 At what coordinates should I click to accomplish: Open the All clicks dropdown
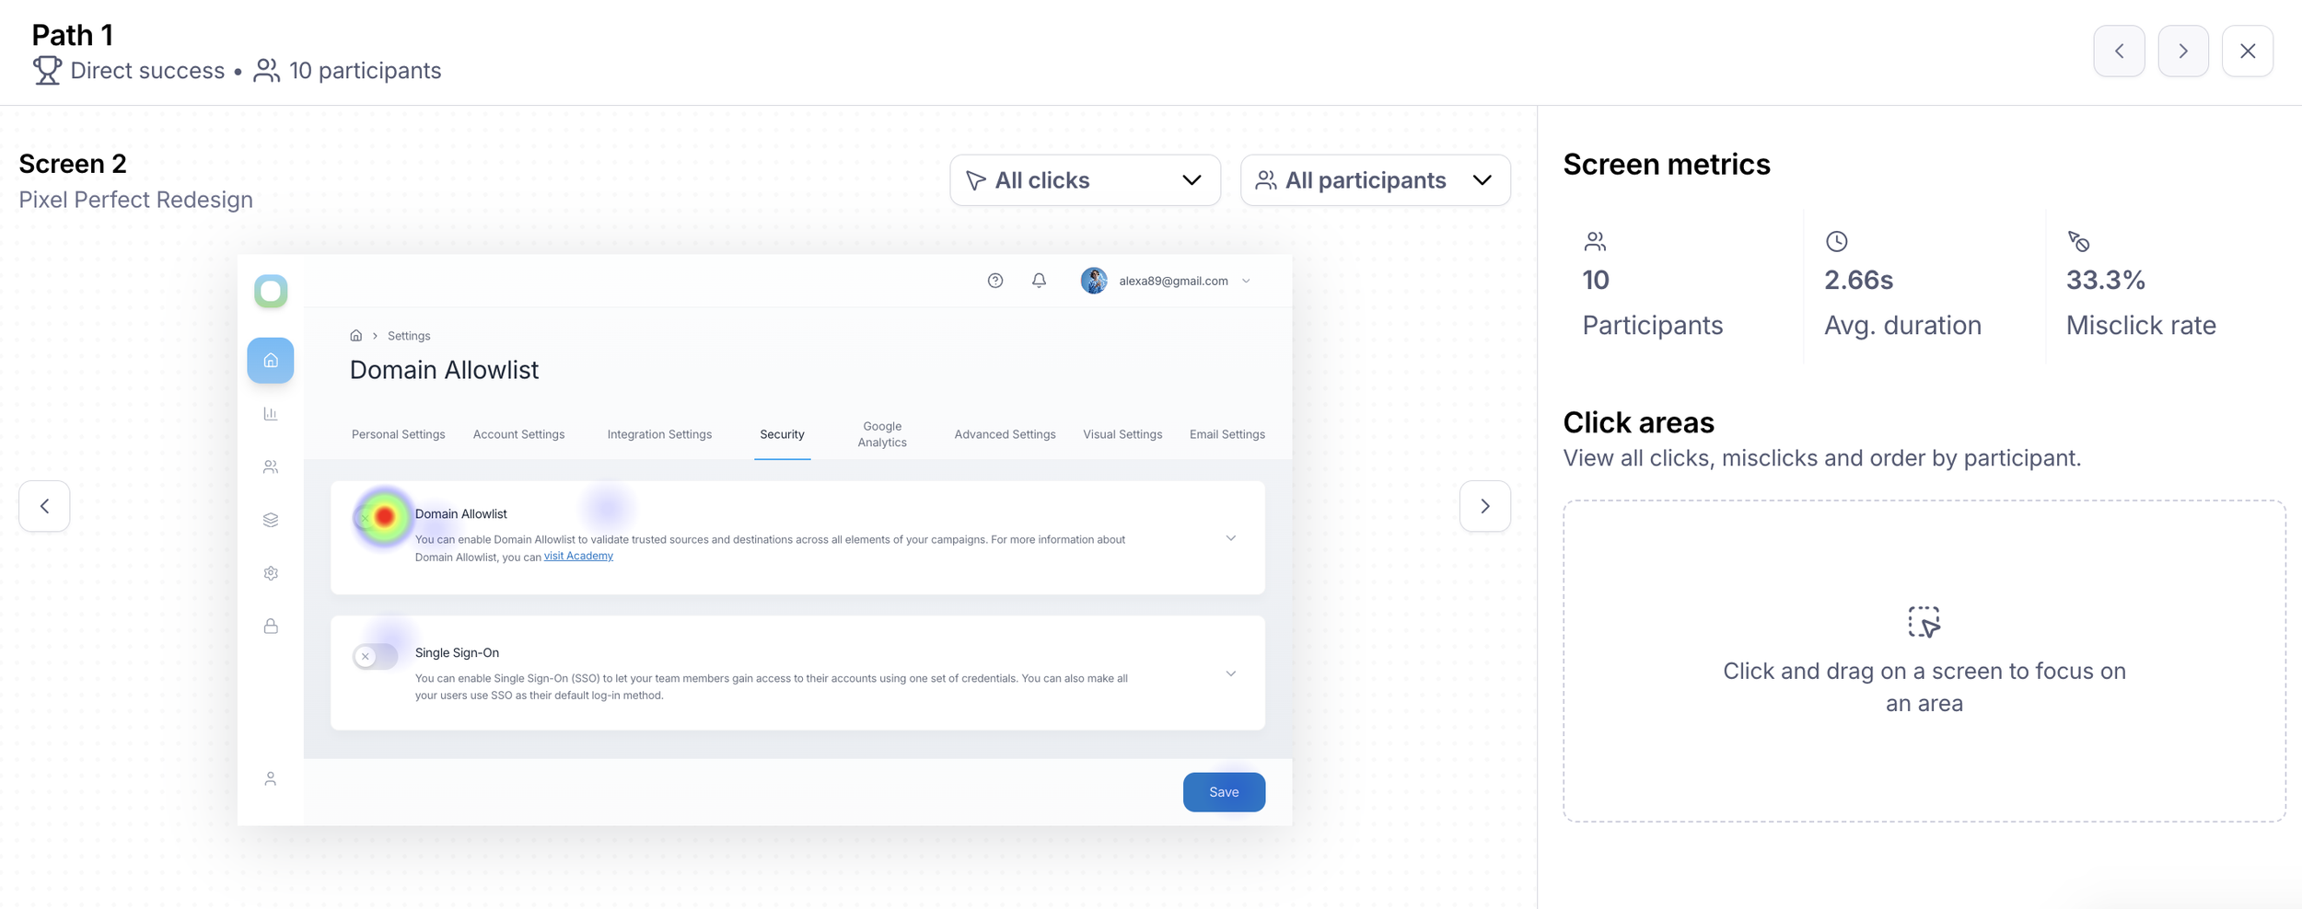[x=1085, y=180]
